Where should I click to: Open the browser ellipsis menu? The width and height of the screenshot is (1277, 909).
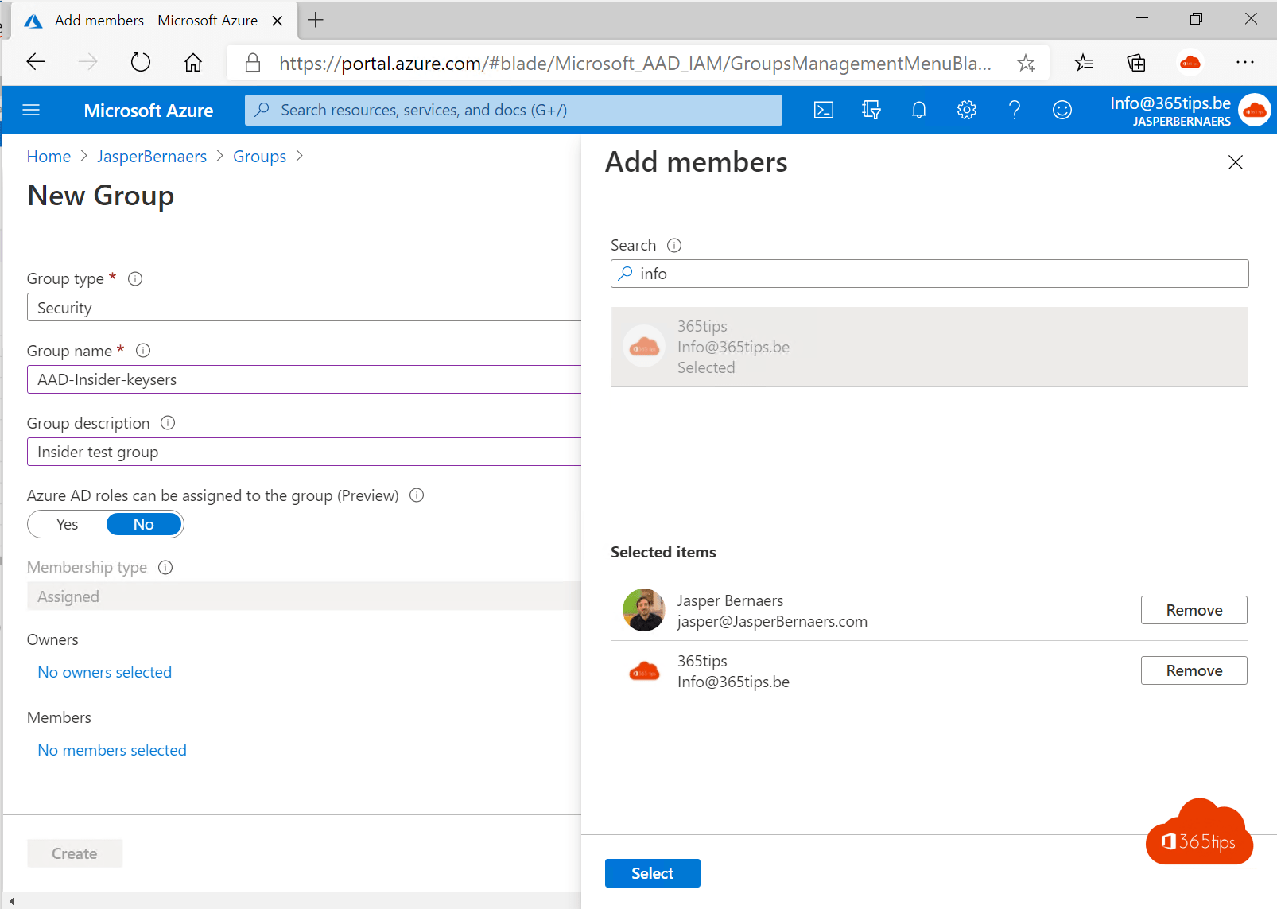(x=1246, y=62)
